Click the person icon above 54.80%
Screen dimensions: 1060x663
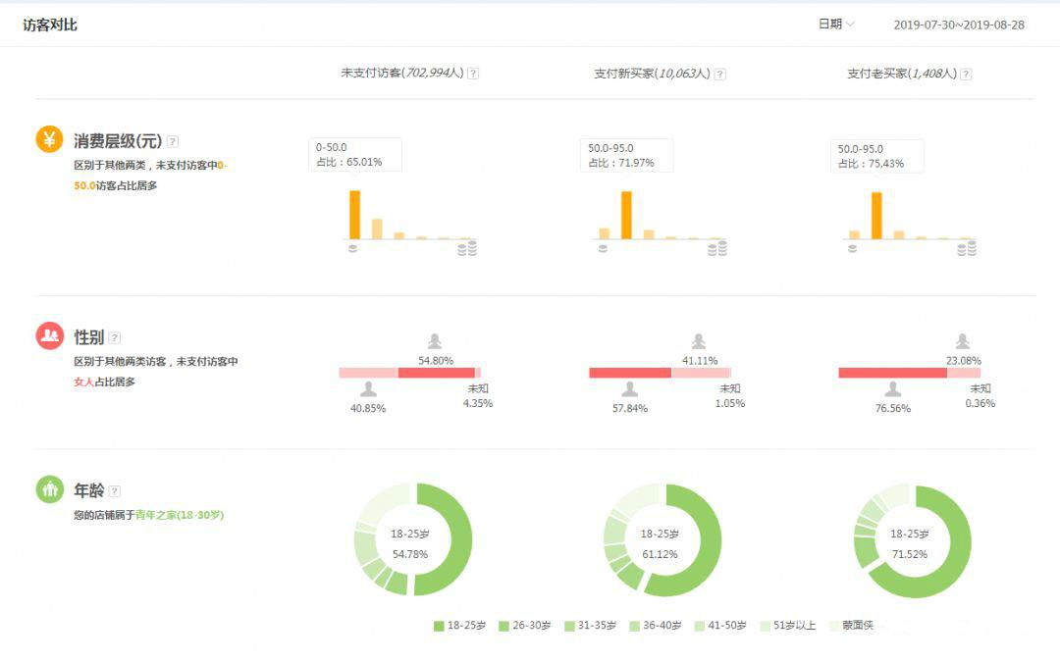pyautogui.click(x=435, y=341)
